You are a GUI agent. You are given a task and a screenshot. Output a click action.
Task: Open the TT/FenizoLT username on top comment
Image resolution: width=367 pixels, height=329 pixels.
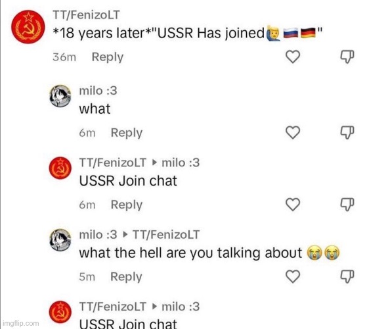[86, 15]
